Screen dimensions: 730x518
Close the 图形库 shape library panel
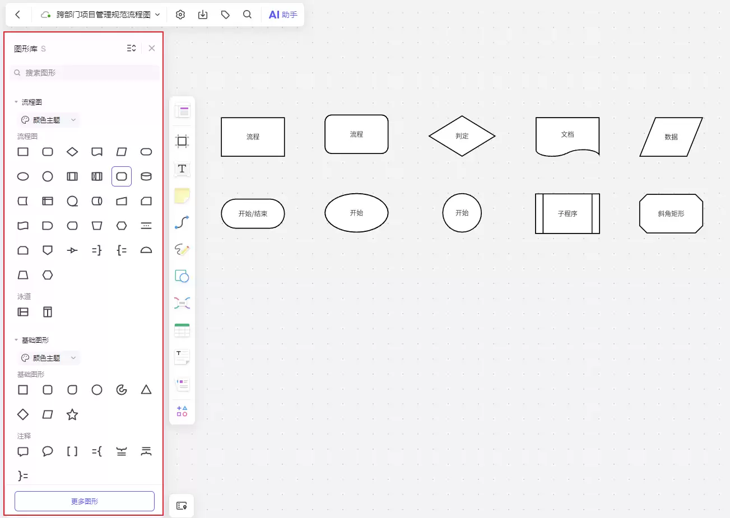tap(152, 48)
